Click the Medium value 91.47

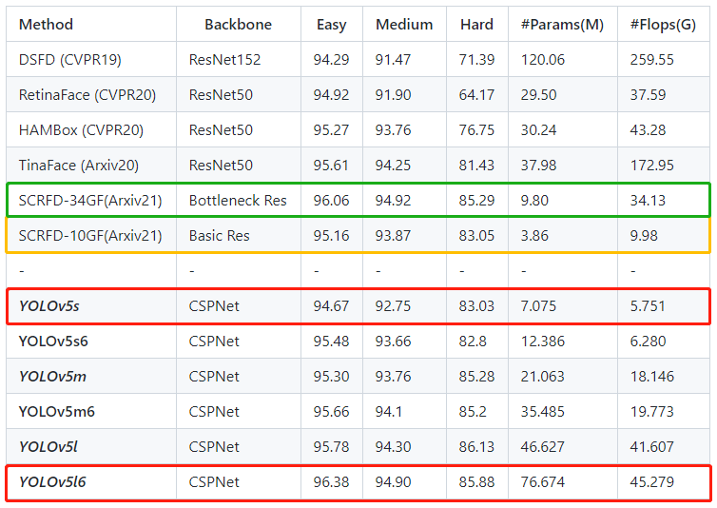(x=394, y=60)
